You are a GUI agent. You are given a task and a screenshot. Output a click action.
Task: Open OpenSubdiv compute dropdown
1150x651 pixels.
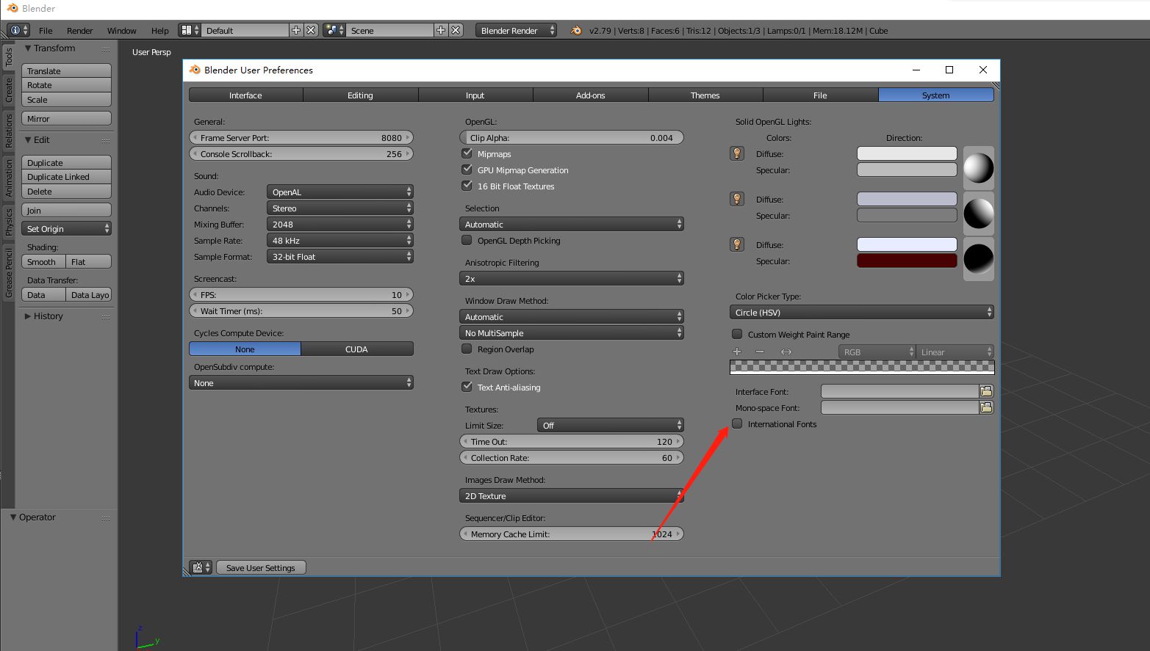301,382
